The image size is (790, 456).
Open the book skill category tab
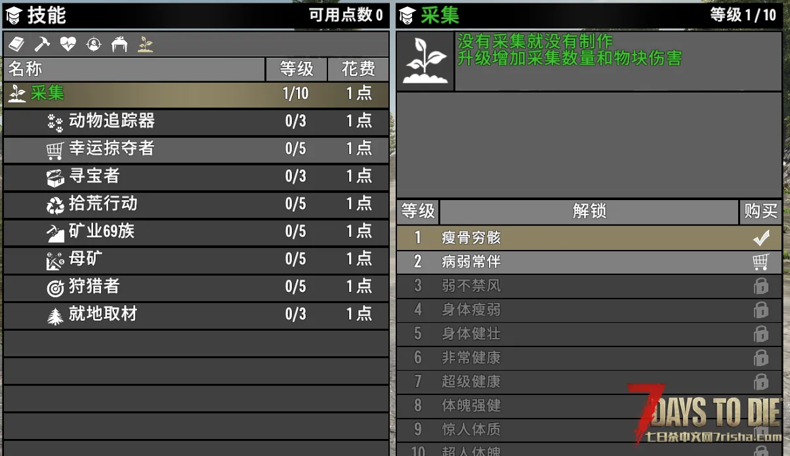tap(16, 44)
